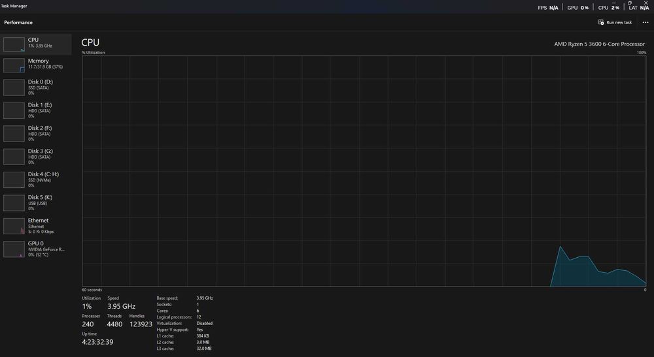Open the Memory performance view

click(36, 65)
